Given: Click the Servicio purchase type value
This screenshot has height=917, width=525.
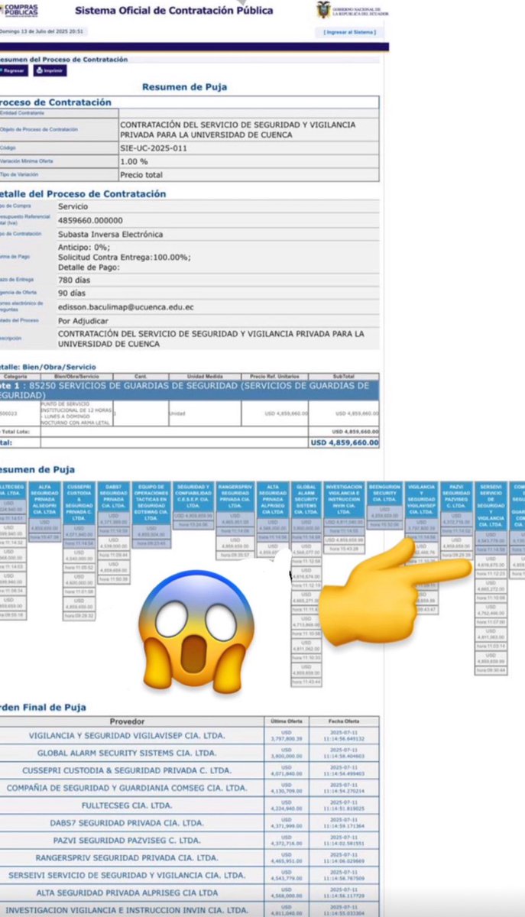Looking at the screenshot, I should coord(73,207).
